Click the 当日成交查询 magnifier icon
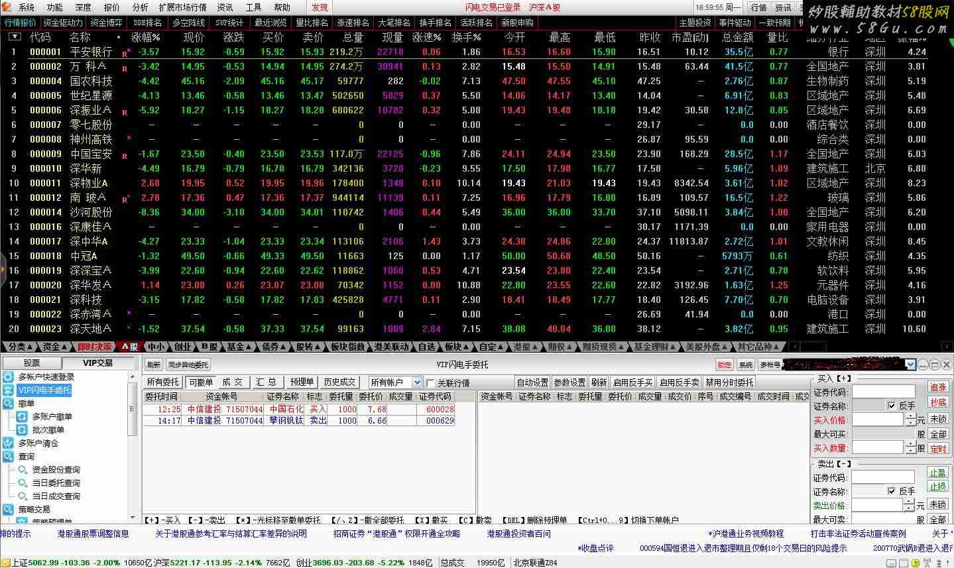This screenshot has width=954, height=568. pyautogui.click(x=23, y=496)
